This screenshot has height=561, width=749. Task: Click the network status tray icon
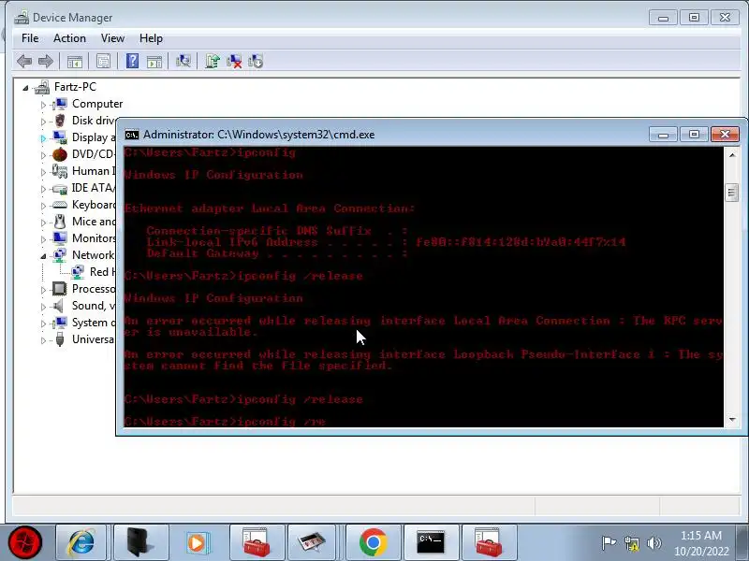[x=631, y=543]
